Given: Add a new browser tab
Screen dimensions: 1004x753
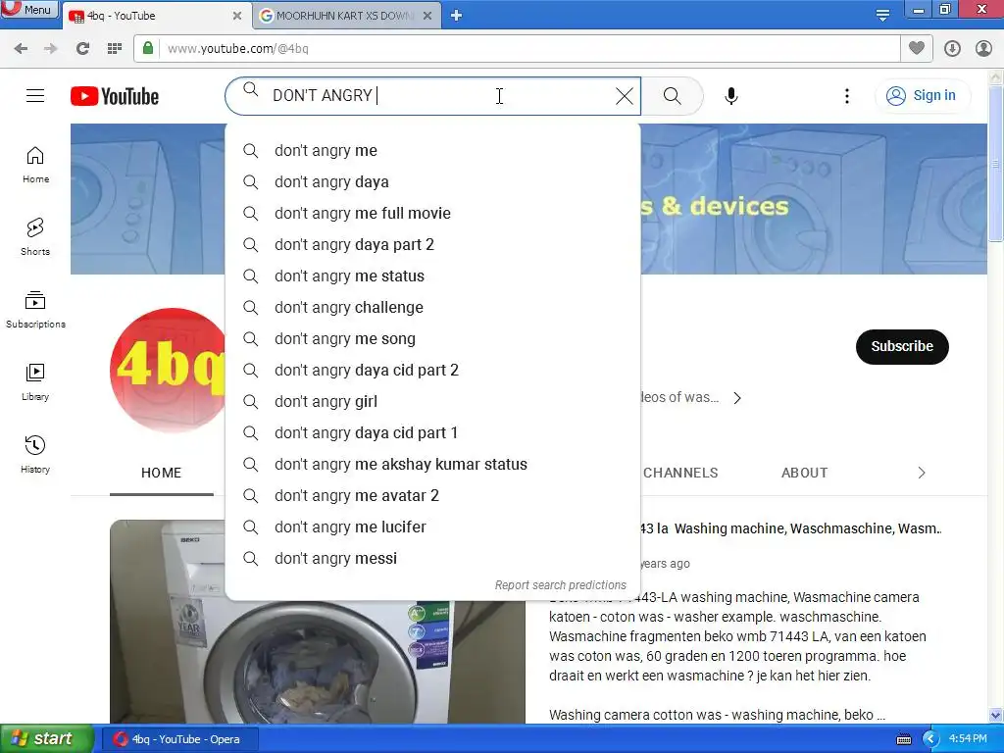Looking at the screenshot, I should click(x=456, y=16).
